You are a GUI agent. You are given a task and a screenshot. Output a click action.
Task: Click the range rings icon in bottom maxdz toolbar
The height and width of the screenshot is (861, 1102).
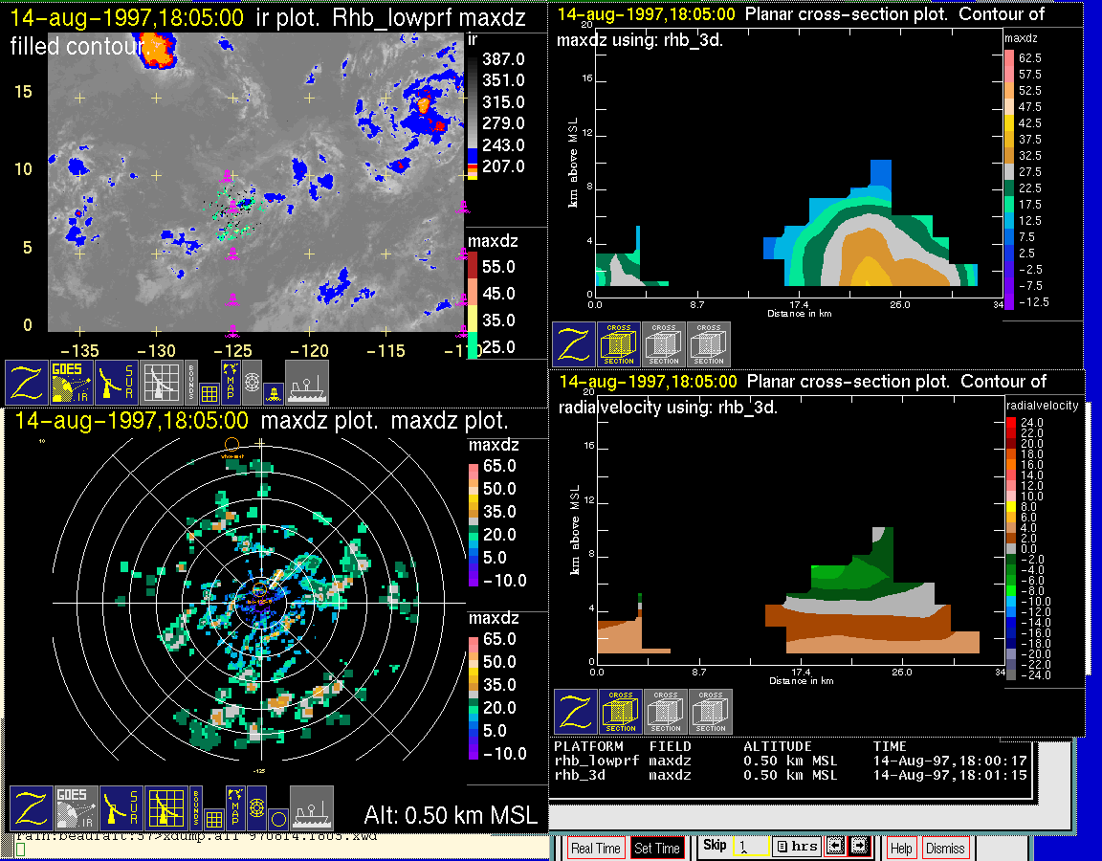click(255, 808)
